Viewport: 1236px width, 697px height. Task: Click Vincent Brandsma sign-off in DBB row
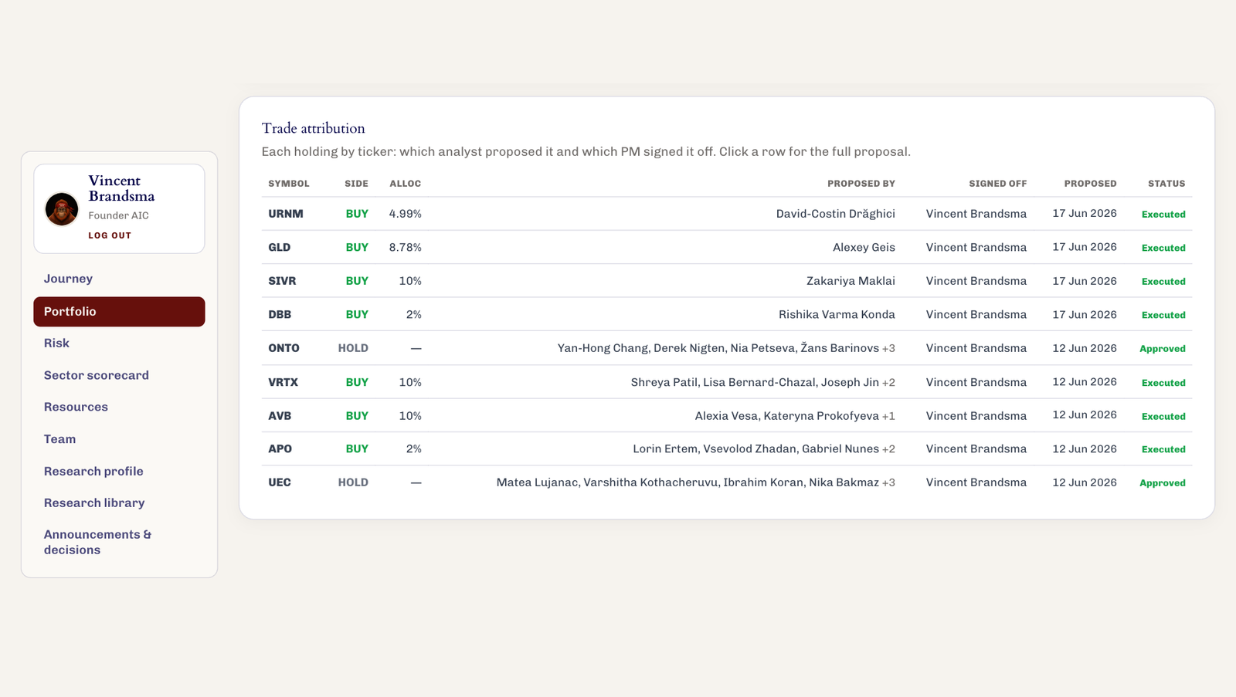[976, 315]
